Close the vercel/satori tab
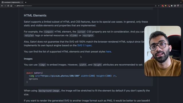This screenshot has height=103, width=183. click(22, 2)
